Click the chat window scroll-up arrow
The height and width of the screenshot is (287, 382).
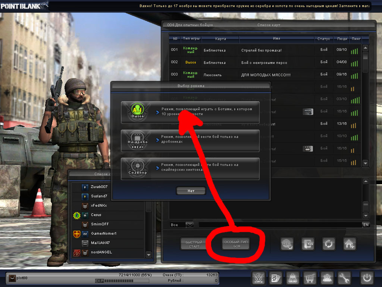coord(366,181)
